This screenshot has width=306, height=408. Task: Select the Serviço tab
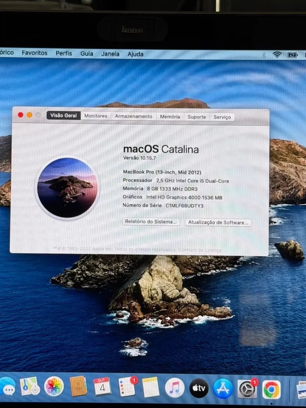222,117
